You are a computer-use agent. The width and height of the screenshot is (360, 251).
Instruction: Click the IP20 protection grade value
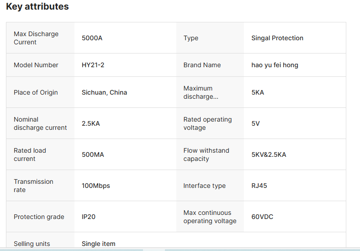click(x=89, y=217)
